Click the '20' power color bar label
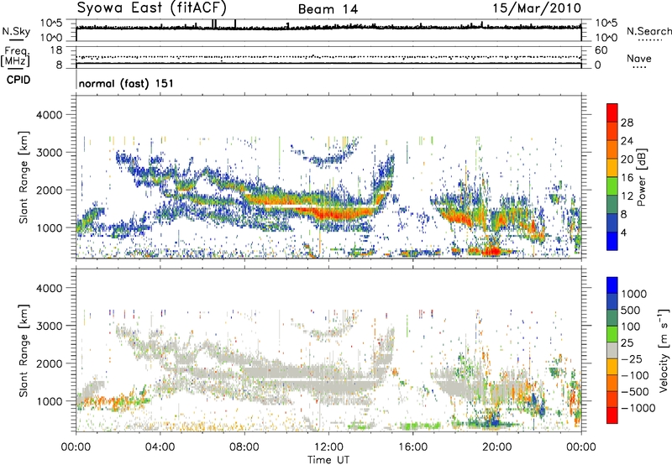The width and height of the screenshot is (672, 465). tap(627, 159)
